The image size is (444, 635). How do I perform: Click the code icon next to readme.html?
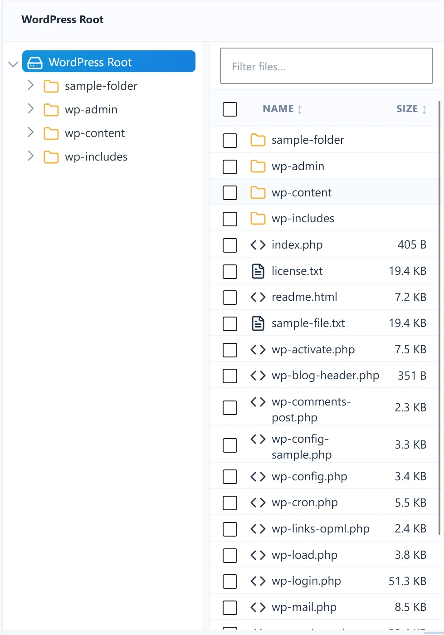tap(258, 297)
